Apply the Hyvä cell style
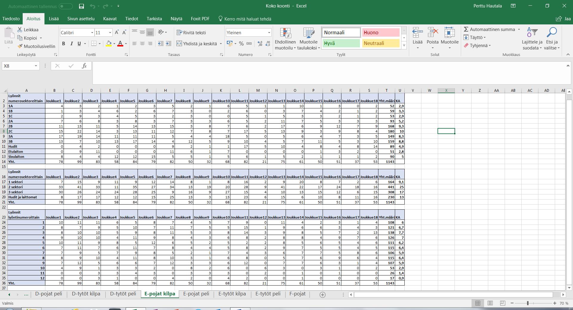Image resolution: width=573 pixels, height=310 pixels. (x=341, y=43)
